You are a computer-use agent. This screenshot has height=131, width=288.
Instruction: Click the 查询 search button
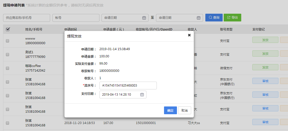(214, 18)
